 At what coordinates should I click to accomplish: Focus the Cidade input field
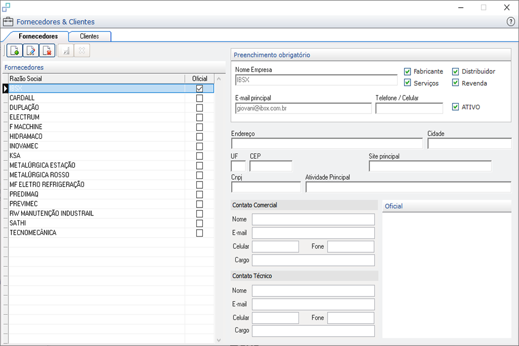coord(469,144)
